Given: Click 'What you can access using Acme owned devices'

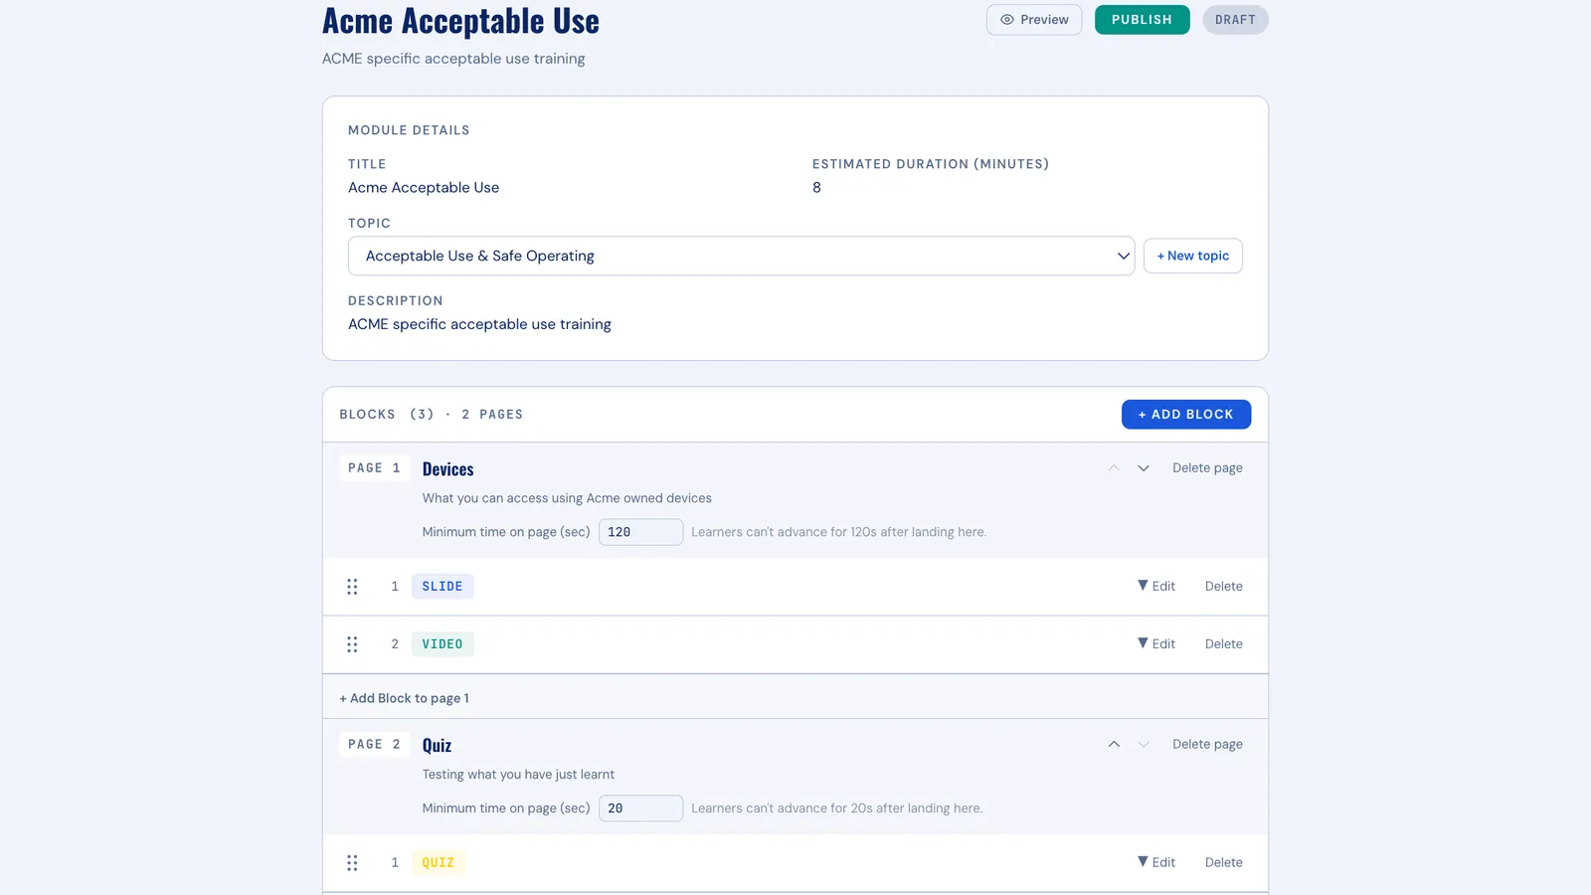Looking at the screenshot, I should (567, 498).
